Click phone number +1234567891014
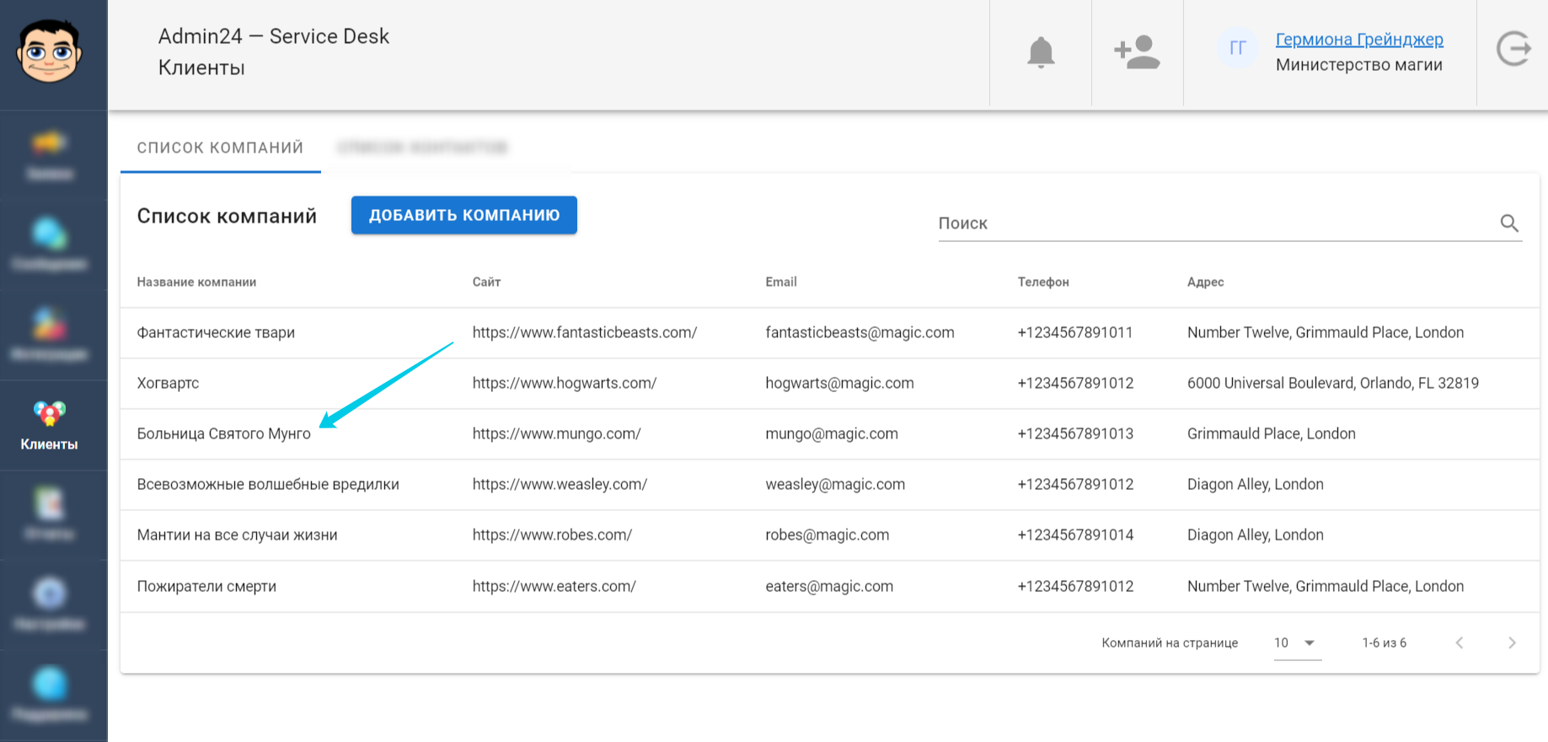Screen dimensions: 1548x742 coord(1076,535)
